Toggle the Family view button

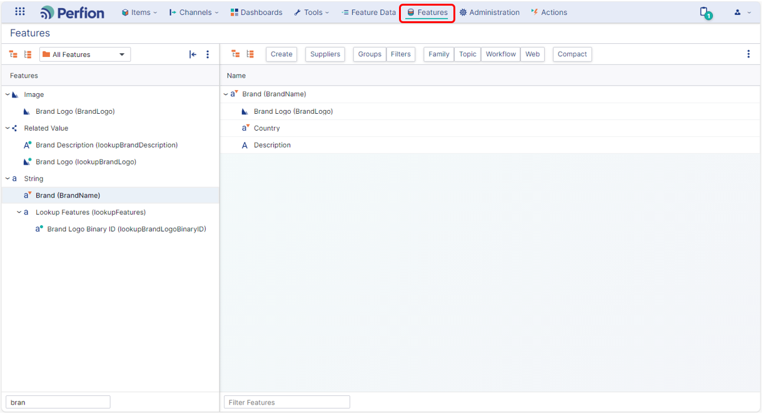pos(439,54)
